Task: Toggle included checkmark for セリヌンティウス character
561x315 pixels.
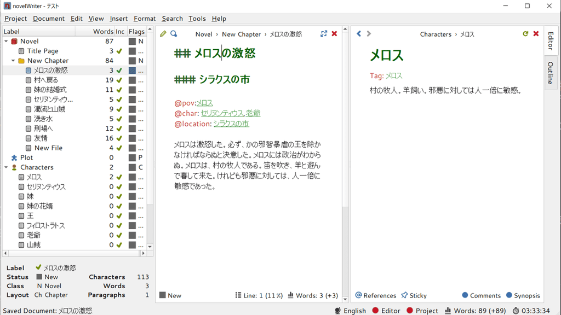Action: [x=119, y=186]
